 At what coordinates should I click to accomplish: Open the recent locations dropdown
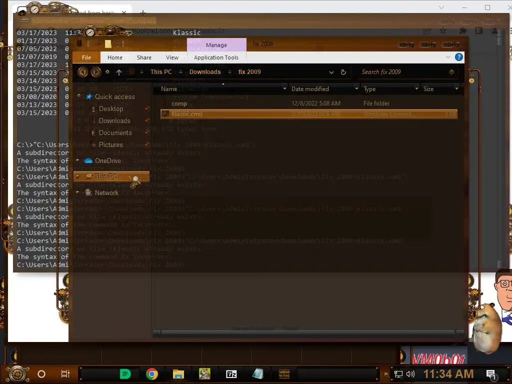tap(107, 72)
